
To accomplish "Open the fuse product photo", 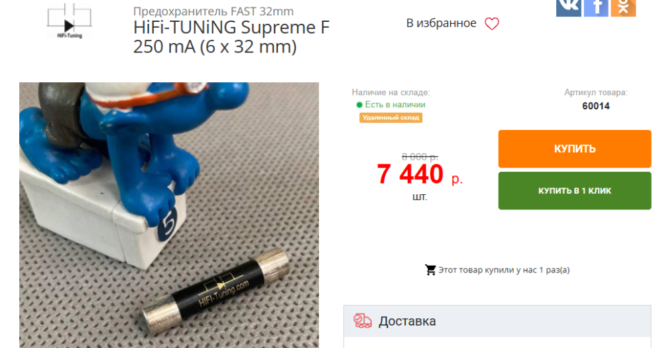I will click(169, 215).
